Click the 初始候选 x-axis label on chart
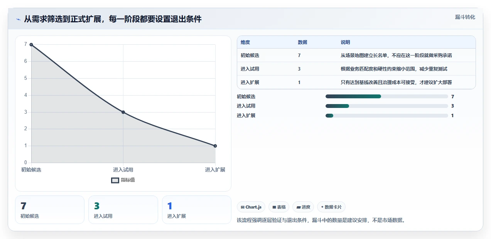 click(31, 170)
